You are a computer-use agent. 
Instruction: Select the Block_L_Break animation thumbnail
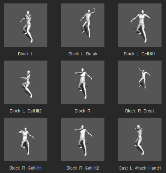pyautogui.click(x=83, y=25)
